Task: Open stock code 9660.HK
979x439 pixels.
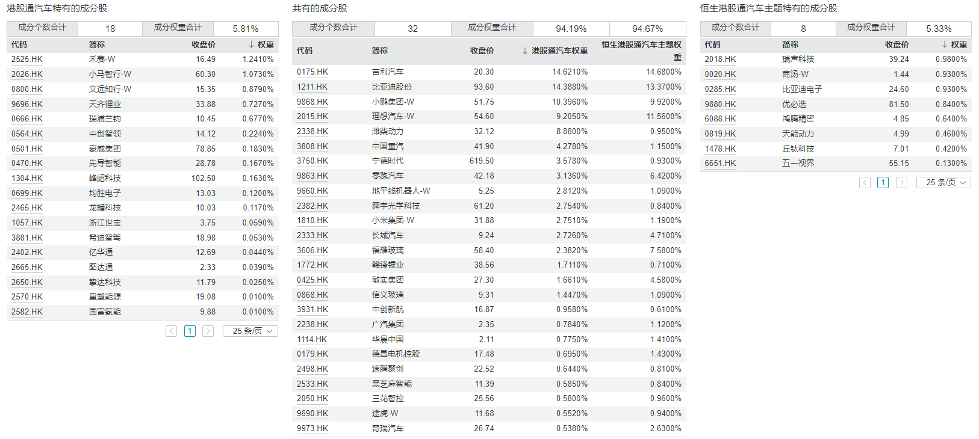Action: pos(312,191)
